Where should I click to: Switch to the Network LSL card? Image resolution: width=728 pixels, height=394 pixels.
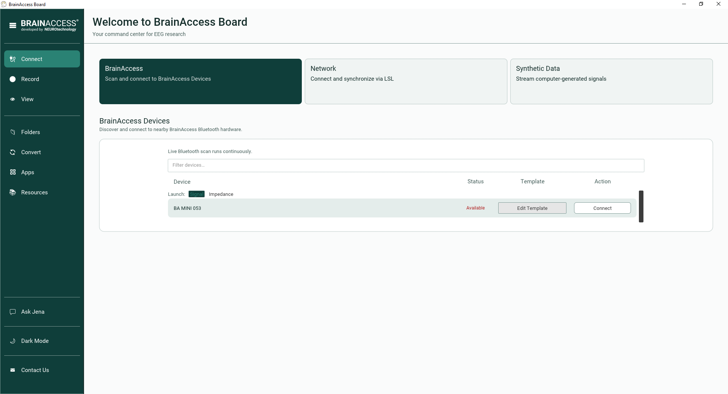(406, 81)
